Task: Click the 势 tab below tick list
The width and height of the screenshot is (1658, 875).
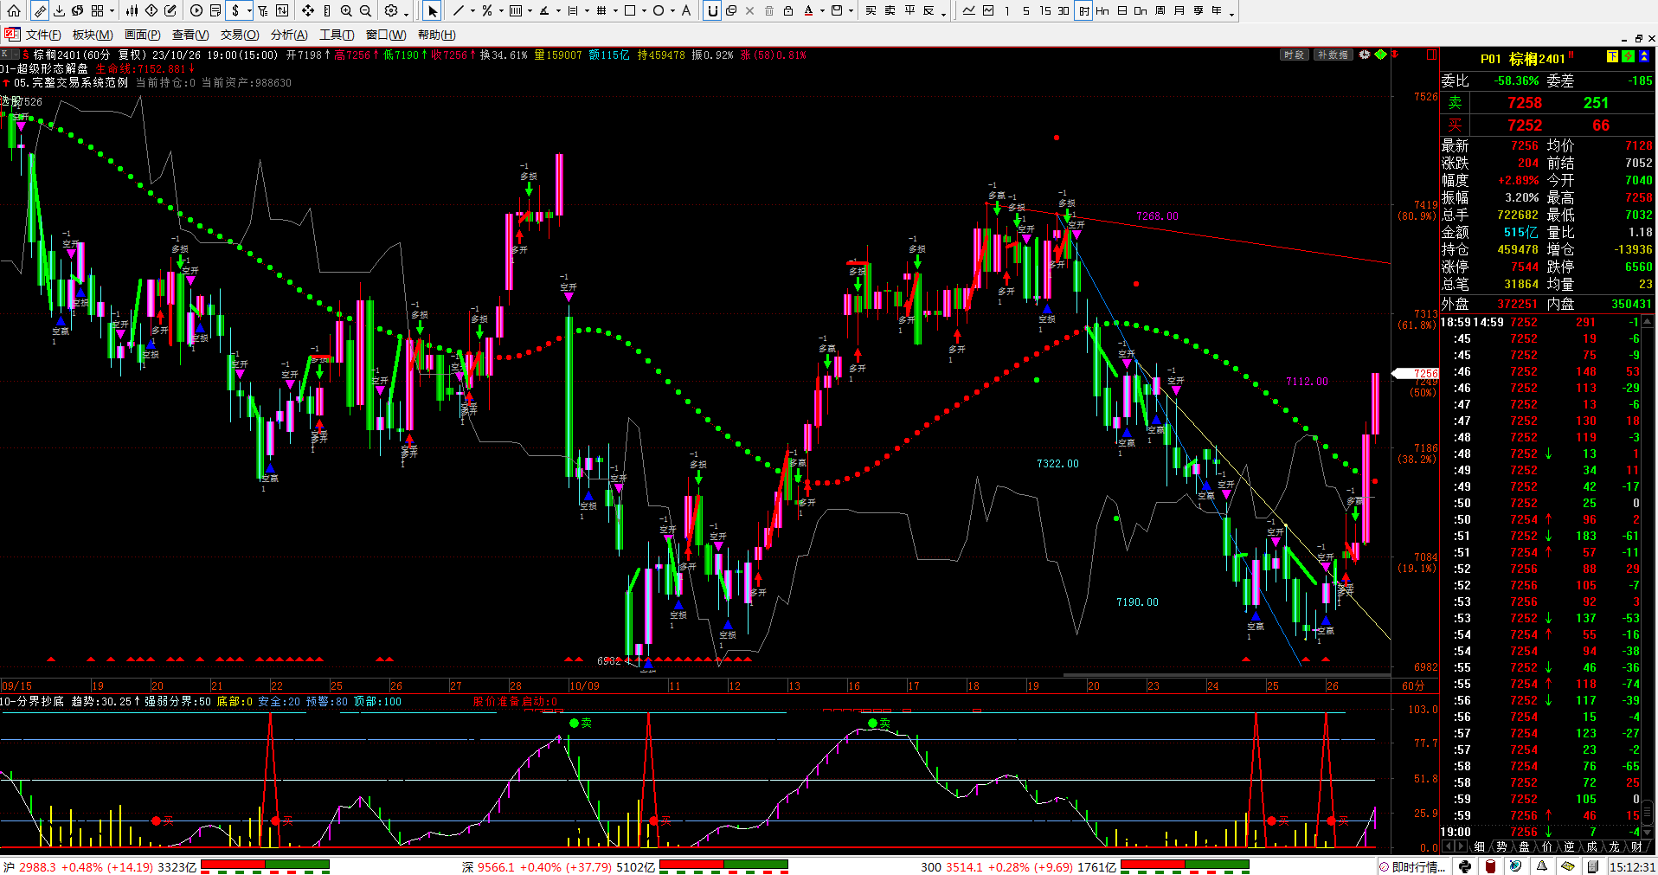Action: (x=1501, y=846)
